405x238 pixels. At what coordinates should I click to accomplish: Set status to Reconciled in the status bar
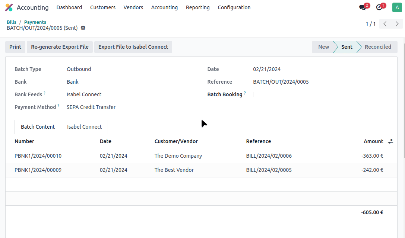[x=377, y=47]
